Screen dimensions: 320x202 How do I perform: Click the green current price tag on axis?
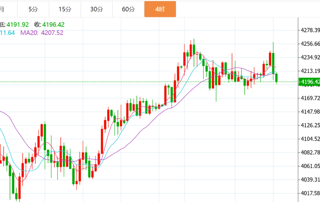click(x=309, y=82)
